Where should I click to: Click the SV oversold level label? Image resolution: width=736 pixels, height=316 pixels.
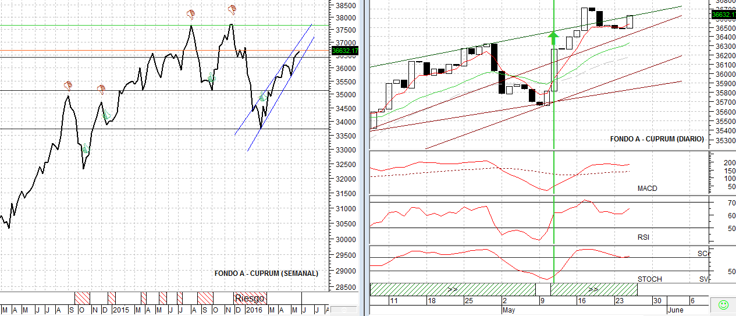click(703, 279)
